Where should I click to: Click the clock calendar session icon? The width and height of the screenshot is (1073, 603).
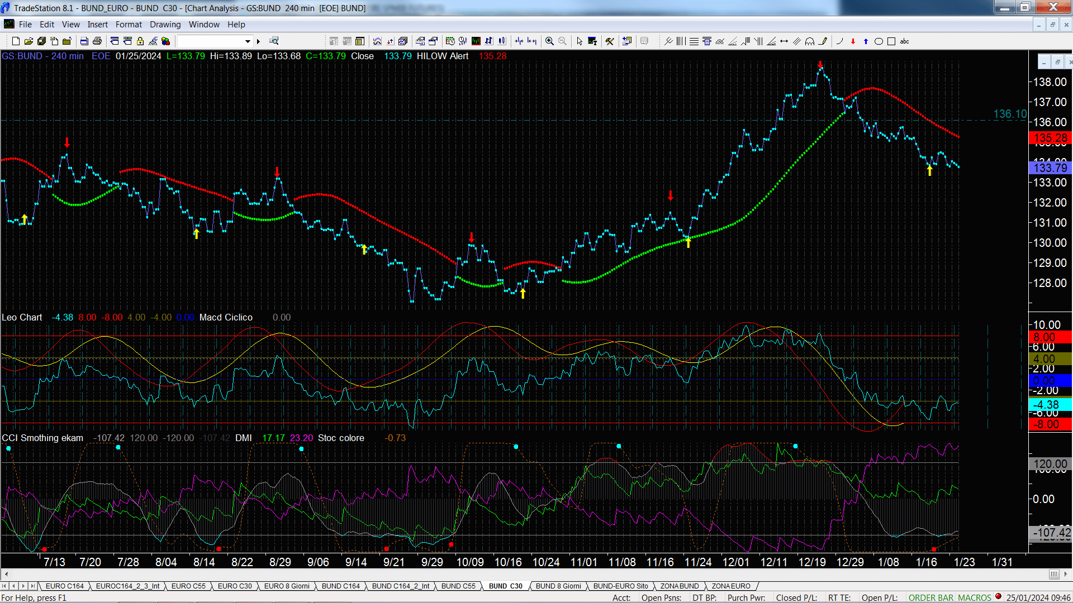[450, 41]
